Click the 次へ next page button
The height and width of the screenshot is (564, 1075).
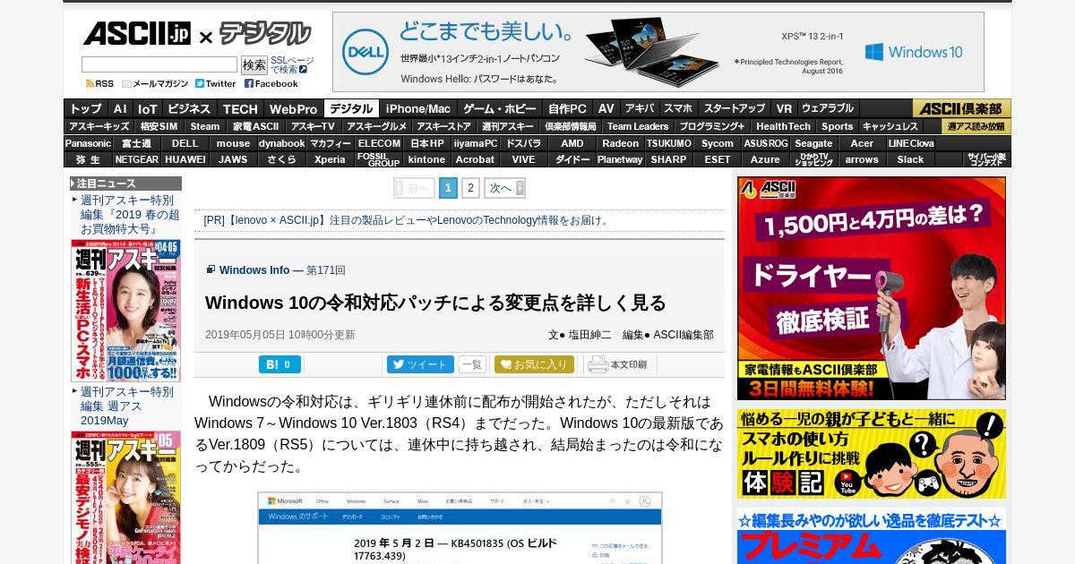(504, 188)
